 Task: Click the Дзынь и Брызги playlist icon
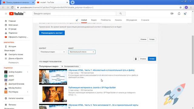[x=6, y=58]
